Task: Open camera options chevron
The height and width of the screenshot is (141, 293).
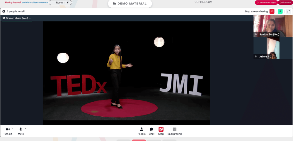Action: click(x=12, y=128)
